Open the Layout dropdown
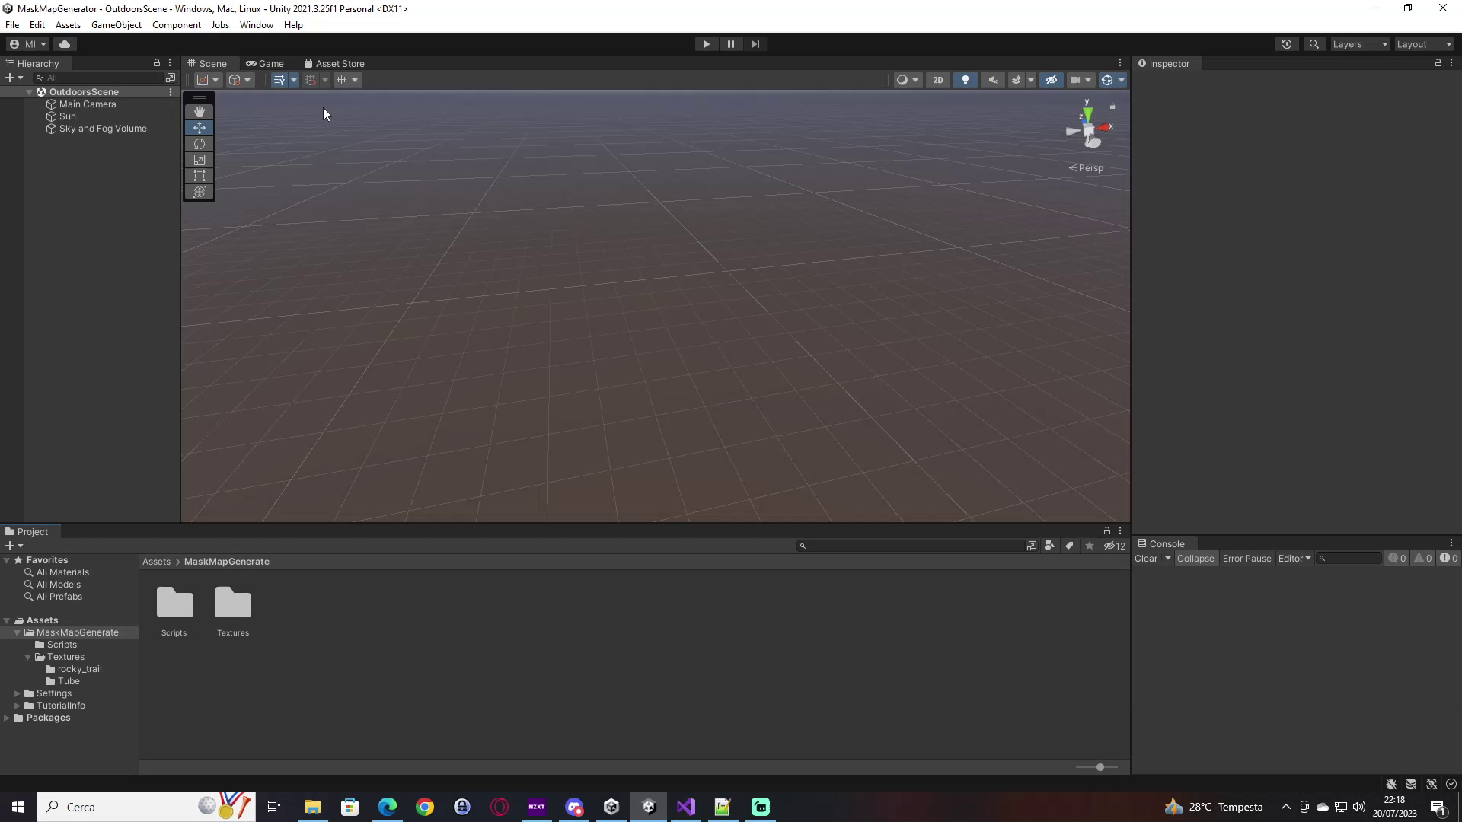1462x822 pixels. (x=1424, y=44)
